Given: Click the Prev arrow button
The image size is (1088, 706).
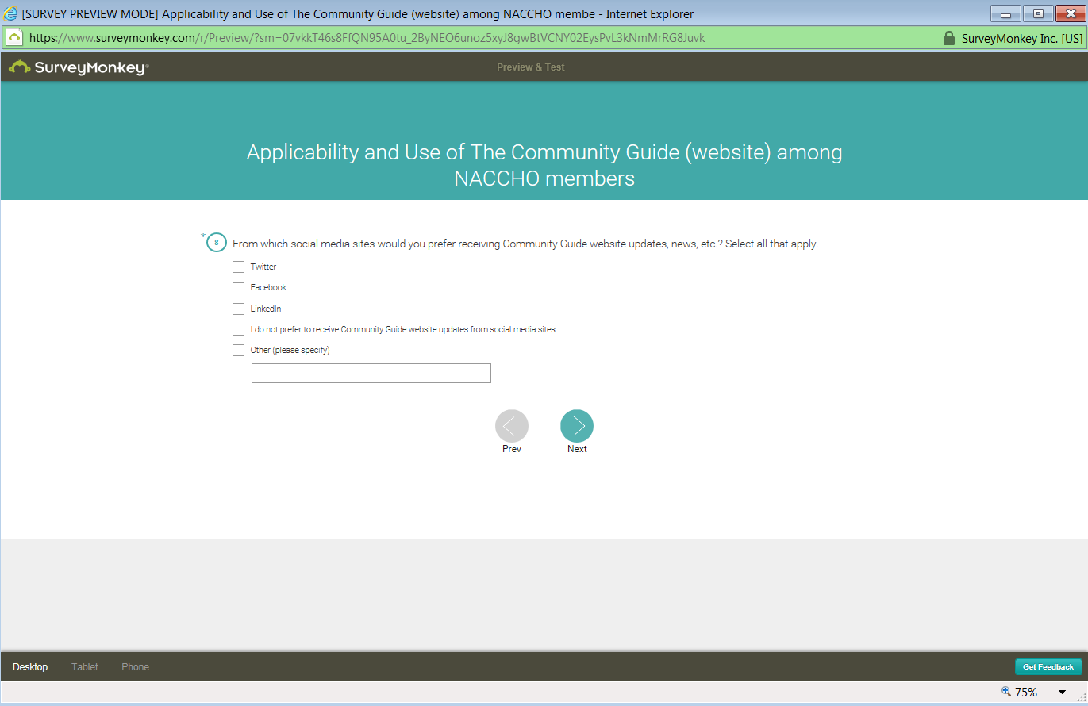Looking at the screenshot, I should click(x=512, y=426).
